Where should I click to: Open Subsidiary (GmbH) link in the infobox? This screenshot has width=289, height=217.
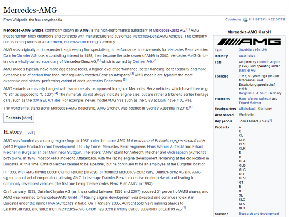pyautogui.click(x=253, y=49)
